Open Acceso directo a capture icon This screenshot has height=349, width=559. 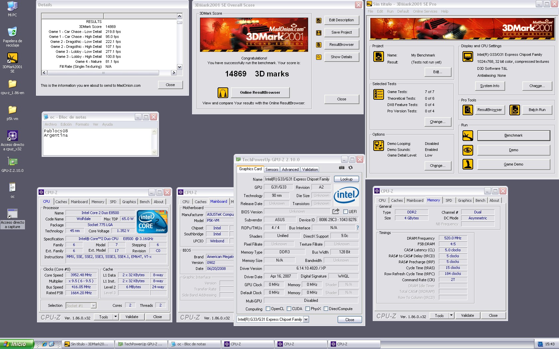[x=12, y=214]
